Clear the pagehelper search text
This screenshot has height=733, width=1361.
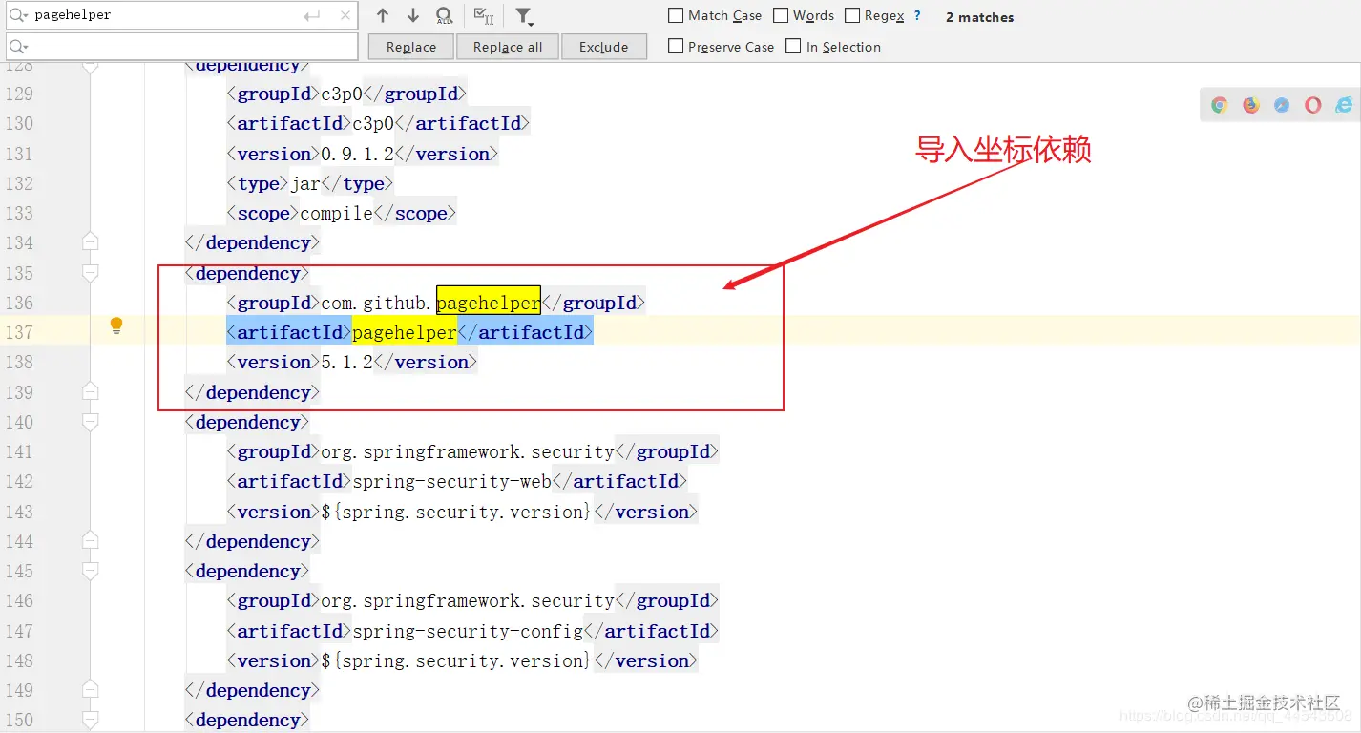(345, 15)
